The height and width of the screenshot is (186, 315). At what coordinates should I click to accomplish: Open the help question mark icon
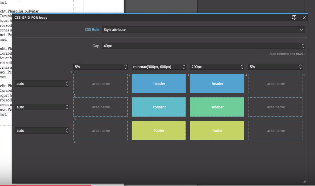[294, 17]
